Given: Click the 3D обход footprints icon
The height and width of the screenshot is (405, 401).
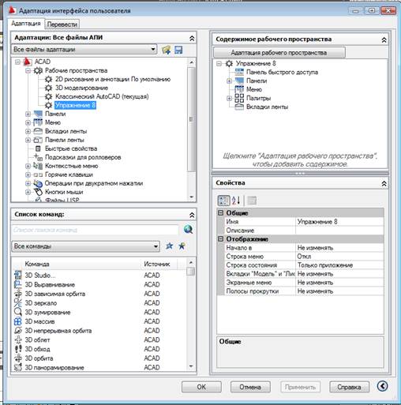Looking at the screenshot, I should coord(18,349).
